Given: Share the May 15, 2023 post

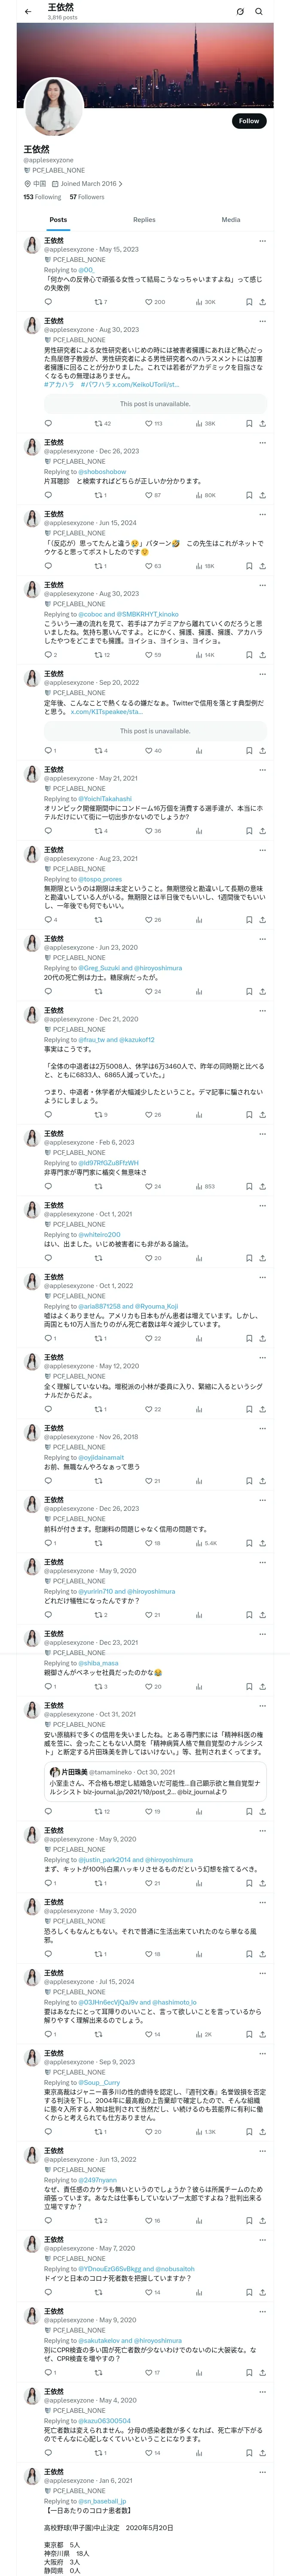Looking at the screenshot, I should (262, 301).
